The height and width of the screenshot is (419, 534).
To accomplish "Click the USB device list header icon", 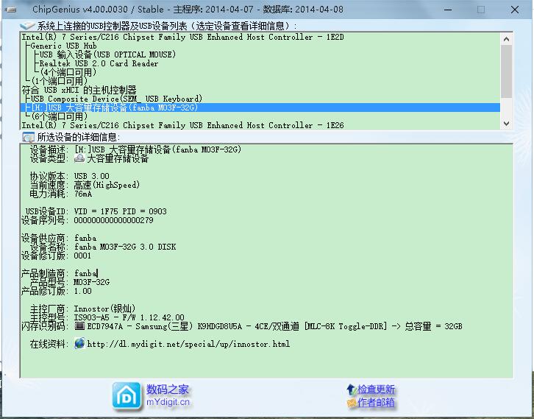I will tap(27, 26).
